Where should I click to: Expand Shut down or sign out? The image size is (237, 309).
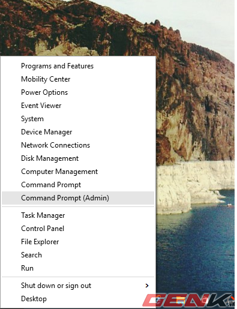coord(78,286)
